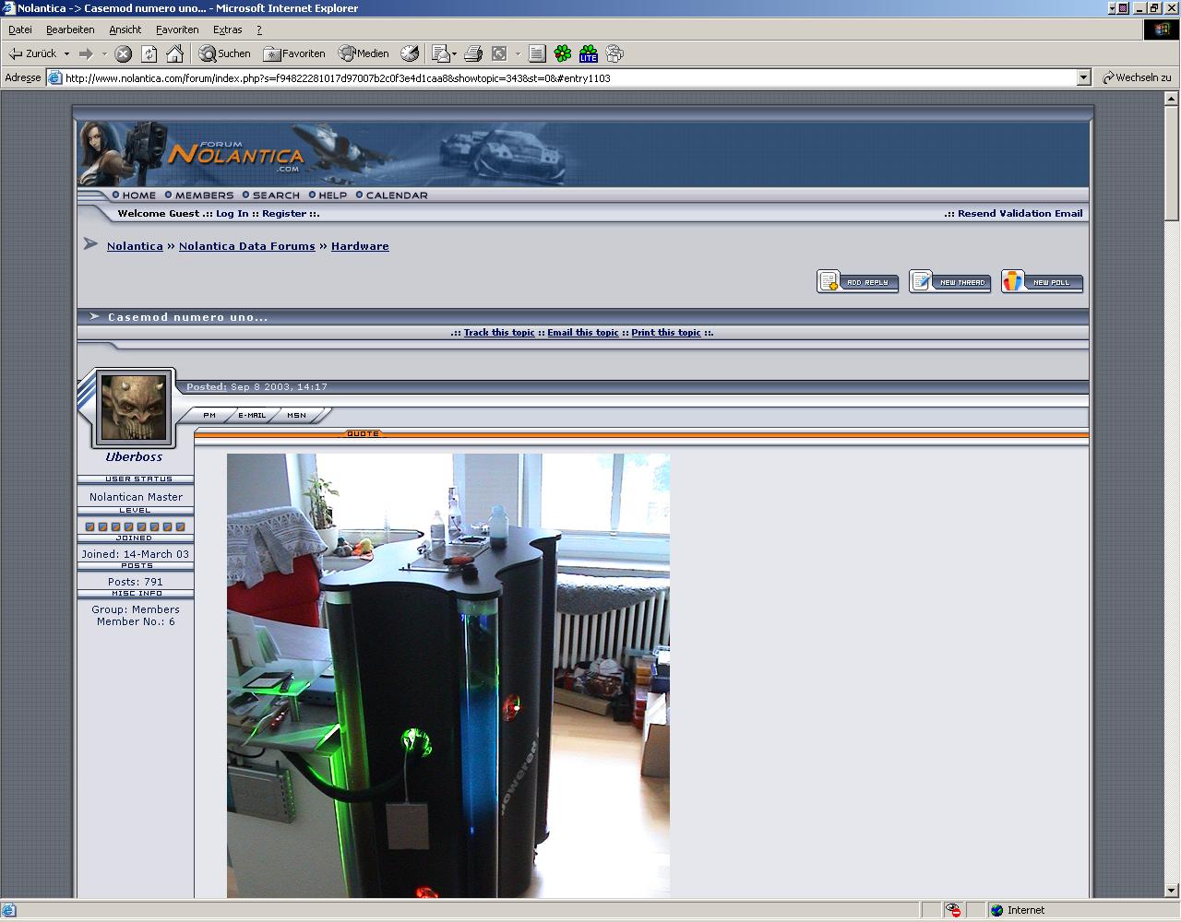Click the Stop loading toolbar icon
Screen dimensions: 1181x922
pos(124,53)
